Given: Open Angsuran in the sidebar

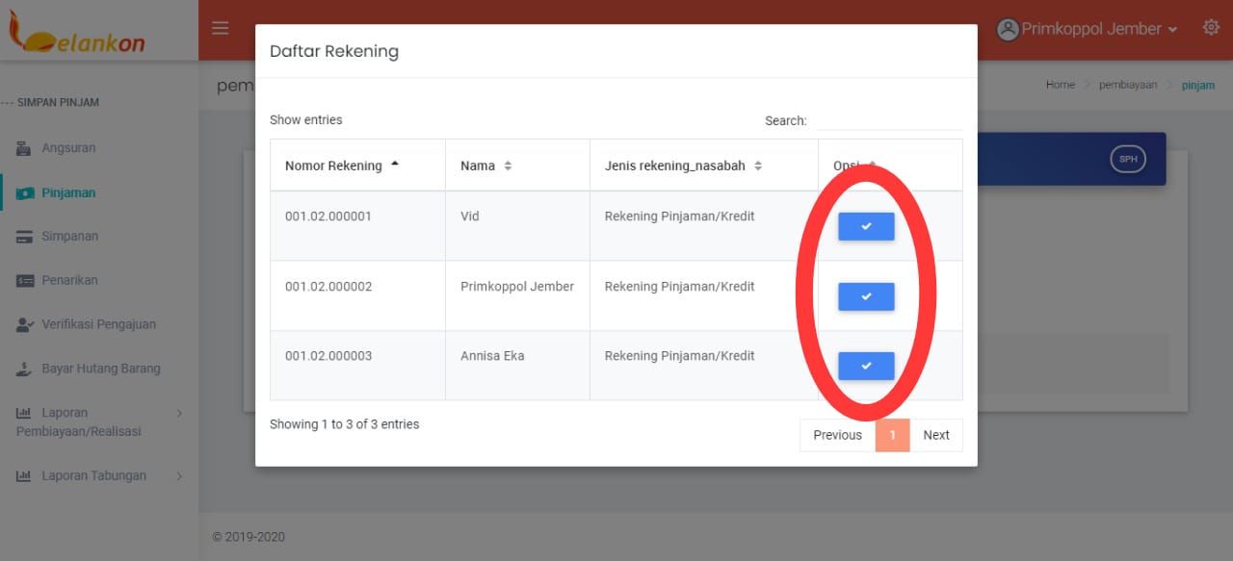Looking at the screenshot, I should pyautogui.click(x=67, y=148).
